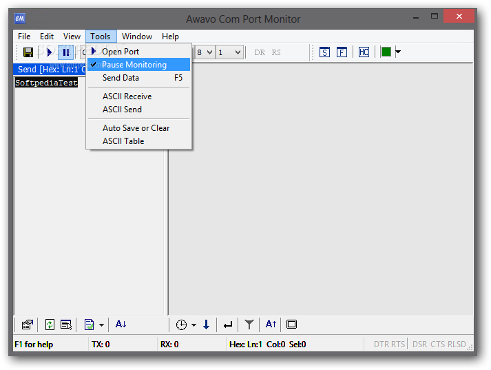Click the SoftpediaTest highlighted text
This screenshot has width=491, height=370.
46,83
